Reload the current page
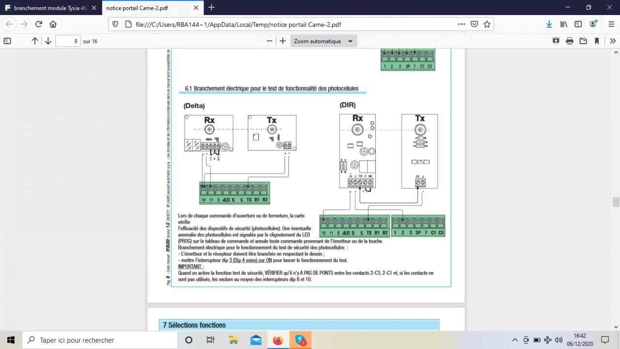The width and height of the screenshot is (620, 349). (39, 24)
